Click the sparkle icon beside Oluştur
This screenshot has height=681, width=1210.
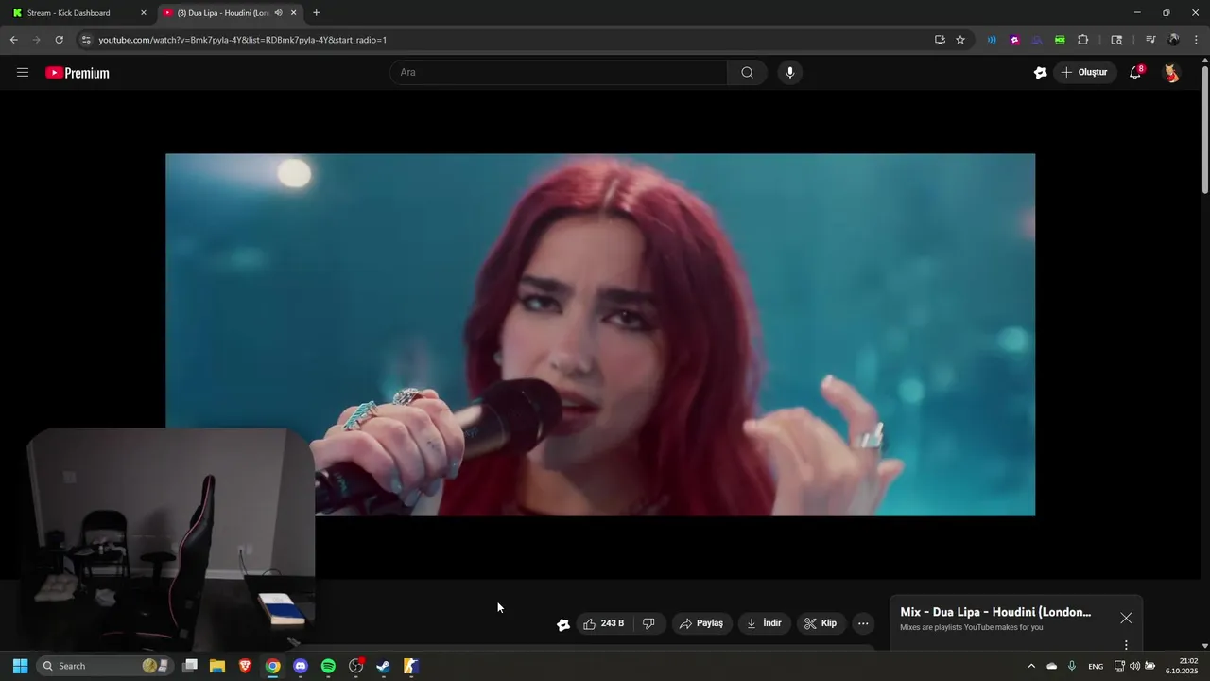coord(1040,72)
